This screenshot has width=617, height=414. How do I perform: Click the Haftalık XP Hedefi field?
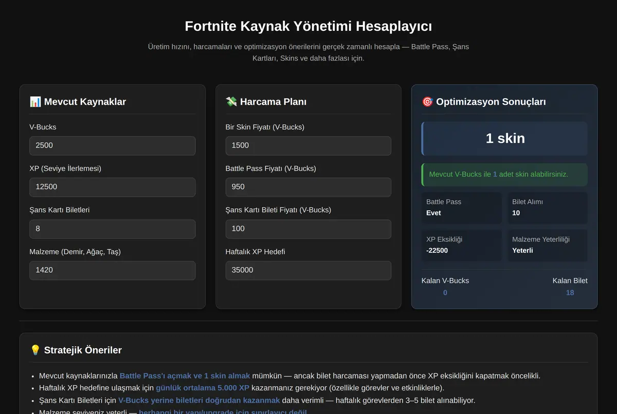point(308,270)
